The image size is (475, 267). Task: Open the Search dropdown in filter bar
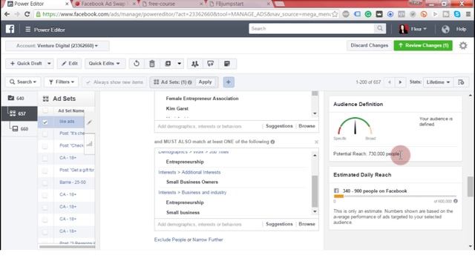coord(23,82)
